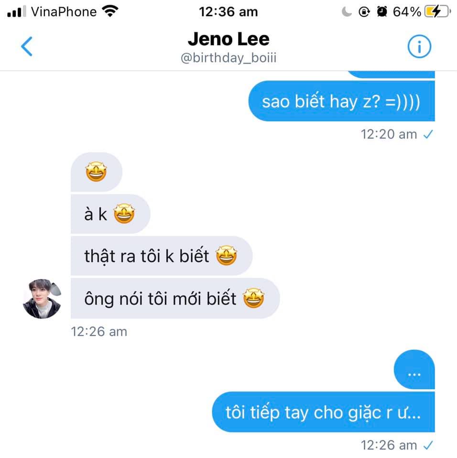Open the Jeno Lee chat title

[228, 39]
